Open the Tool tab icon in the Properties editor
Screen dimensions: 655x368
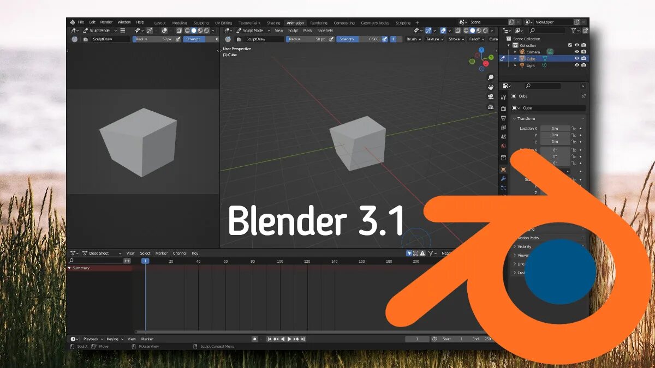[503, 97]
